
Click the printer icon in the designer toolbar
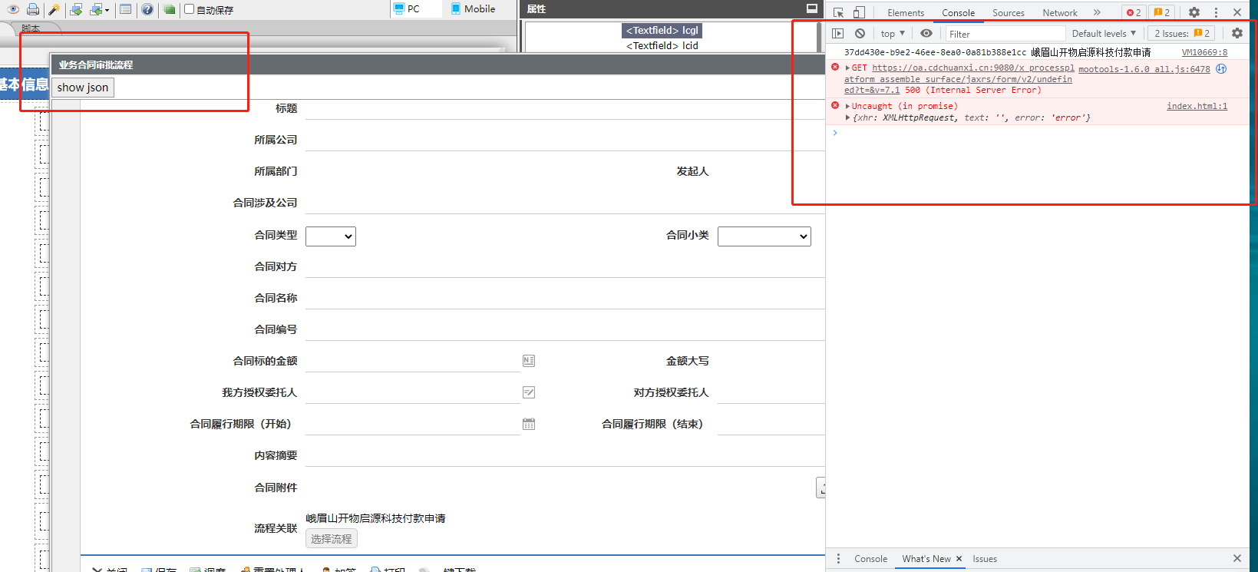(33, 9)
